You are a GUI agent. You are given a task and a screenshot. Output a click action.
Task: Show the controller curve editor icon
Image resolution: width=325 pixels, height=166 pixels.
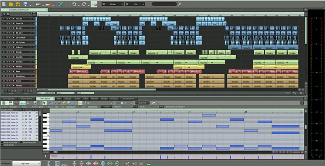click(x=23, y=103)
